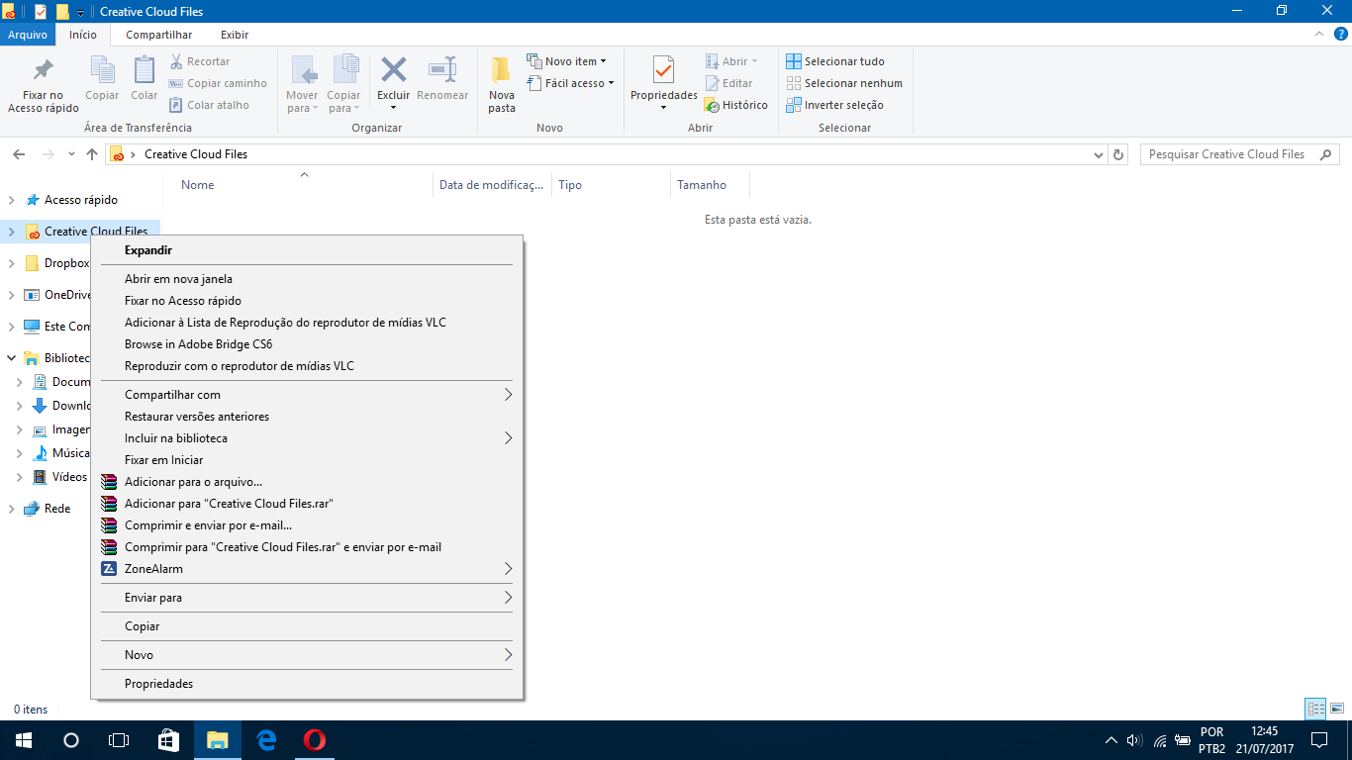Switch to details view icon in status bar
The height and width of the screenshot is (760, 1352).
click(1315, 709)
